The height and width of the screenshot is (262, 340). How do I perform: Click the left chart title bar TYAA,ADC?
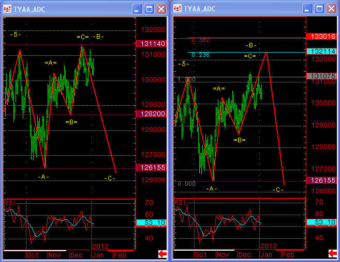point(31,9)
